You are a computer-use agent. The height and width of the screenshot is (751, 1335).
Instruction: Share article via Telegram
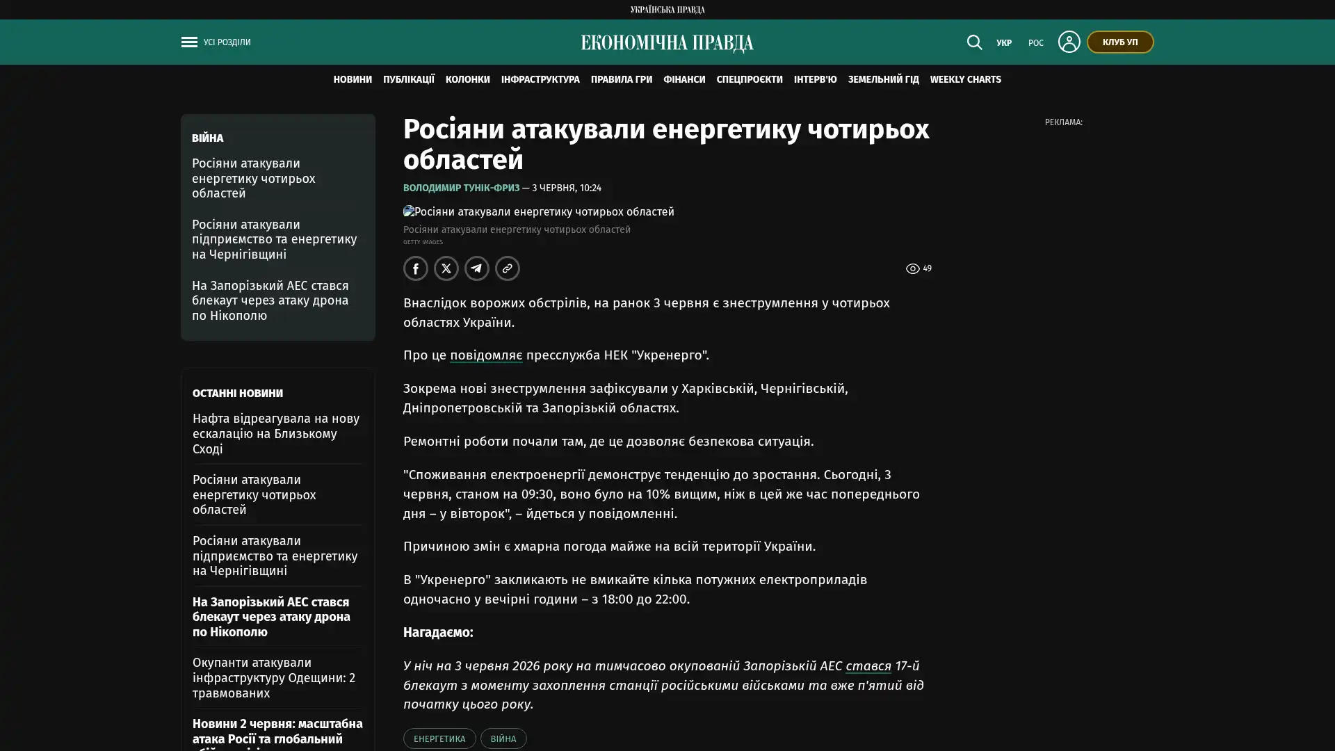tap(477, 268)
